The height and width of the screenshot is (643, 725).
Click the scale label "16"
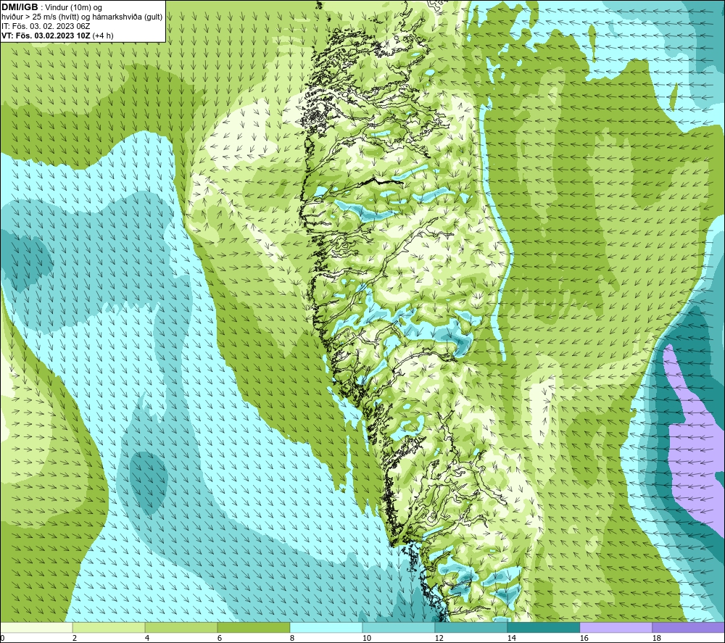pyautogui.click(x=584, y=639)
